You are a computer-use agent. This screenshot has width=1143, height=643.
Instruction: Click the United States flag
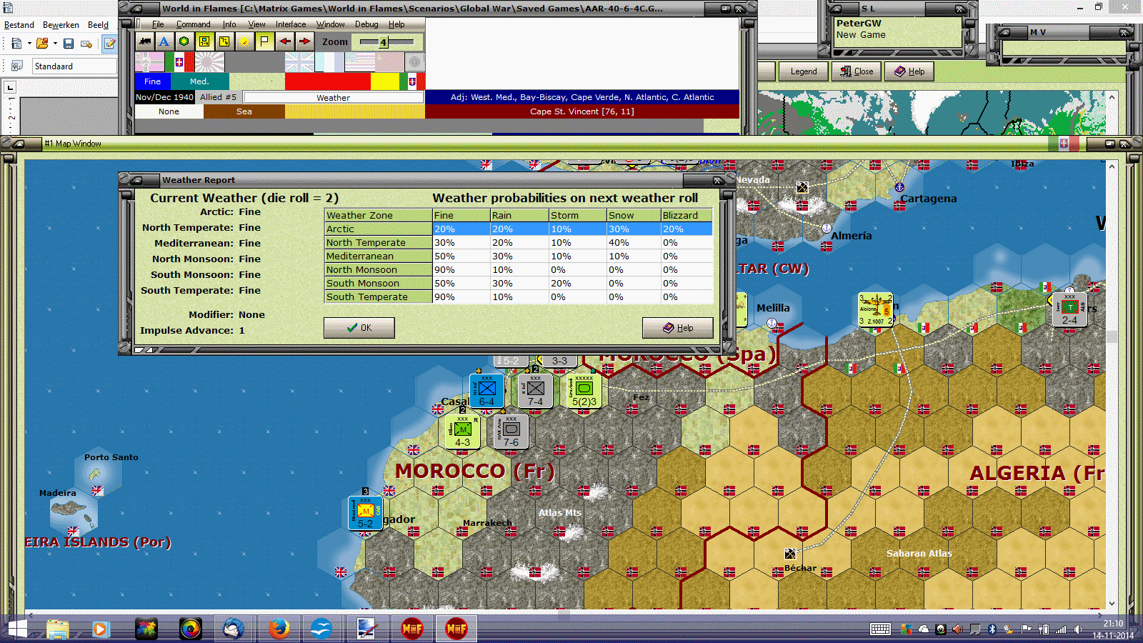(x=359, y=62)
